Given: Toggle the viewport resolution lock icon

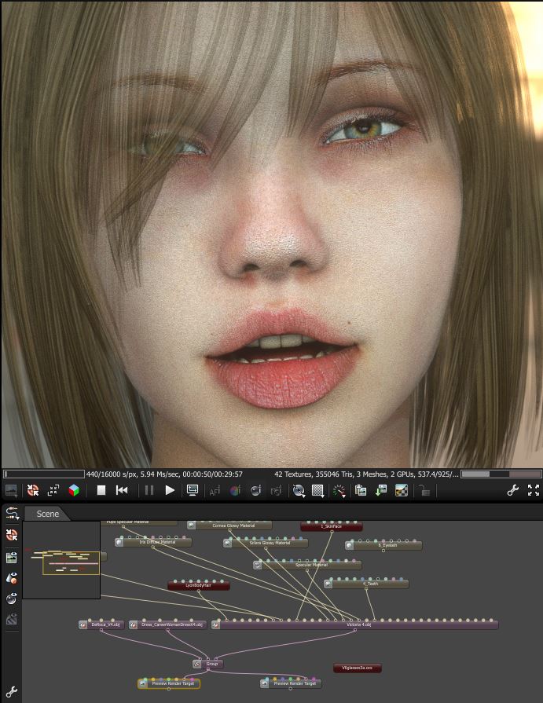Looking at the screenshot, I should pyautogui.click(x=424, y=490).
